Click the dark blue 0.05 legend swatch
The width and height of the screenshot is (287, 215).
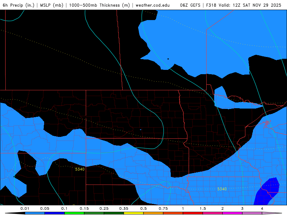click(x=55, y=213)
